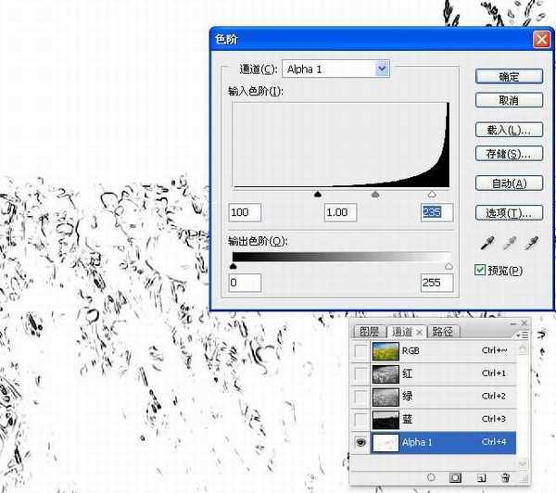Show the 红 red channel visibility

360,373
